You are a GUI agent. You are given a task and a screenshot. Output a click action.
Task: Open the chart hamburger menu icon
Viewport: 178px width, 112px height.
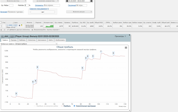[126, 48]
